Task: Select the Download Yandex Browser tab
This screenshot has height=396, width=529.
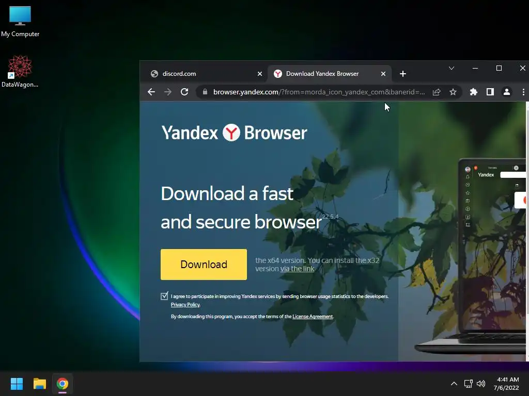Action: 329,74
